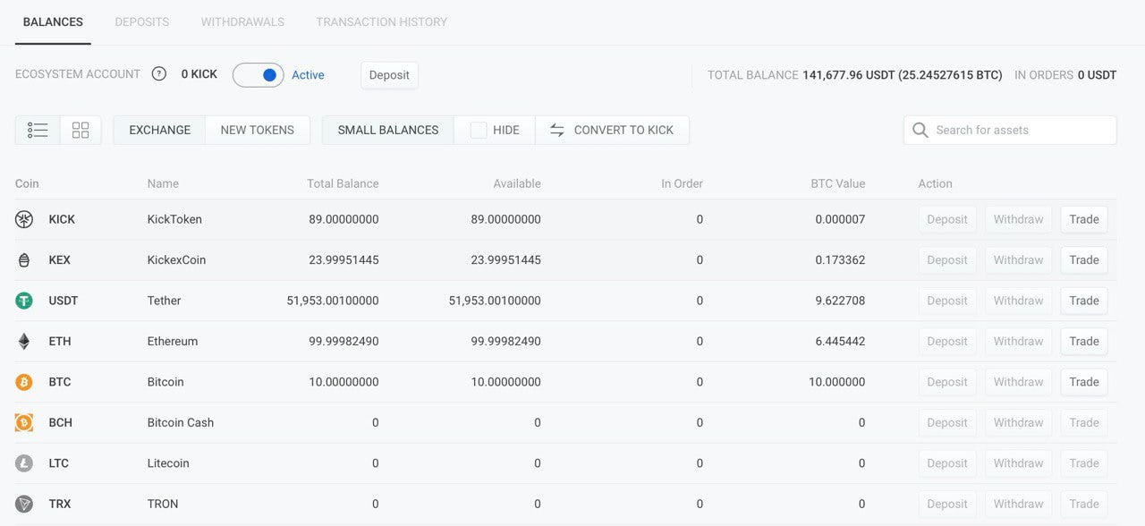Image resolution: width=1145 pixels, height=526 pixels.
Task: Click the KickexCoin name cell
Action: [x=176, y=260]
